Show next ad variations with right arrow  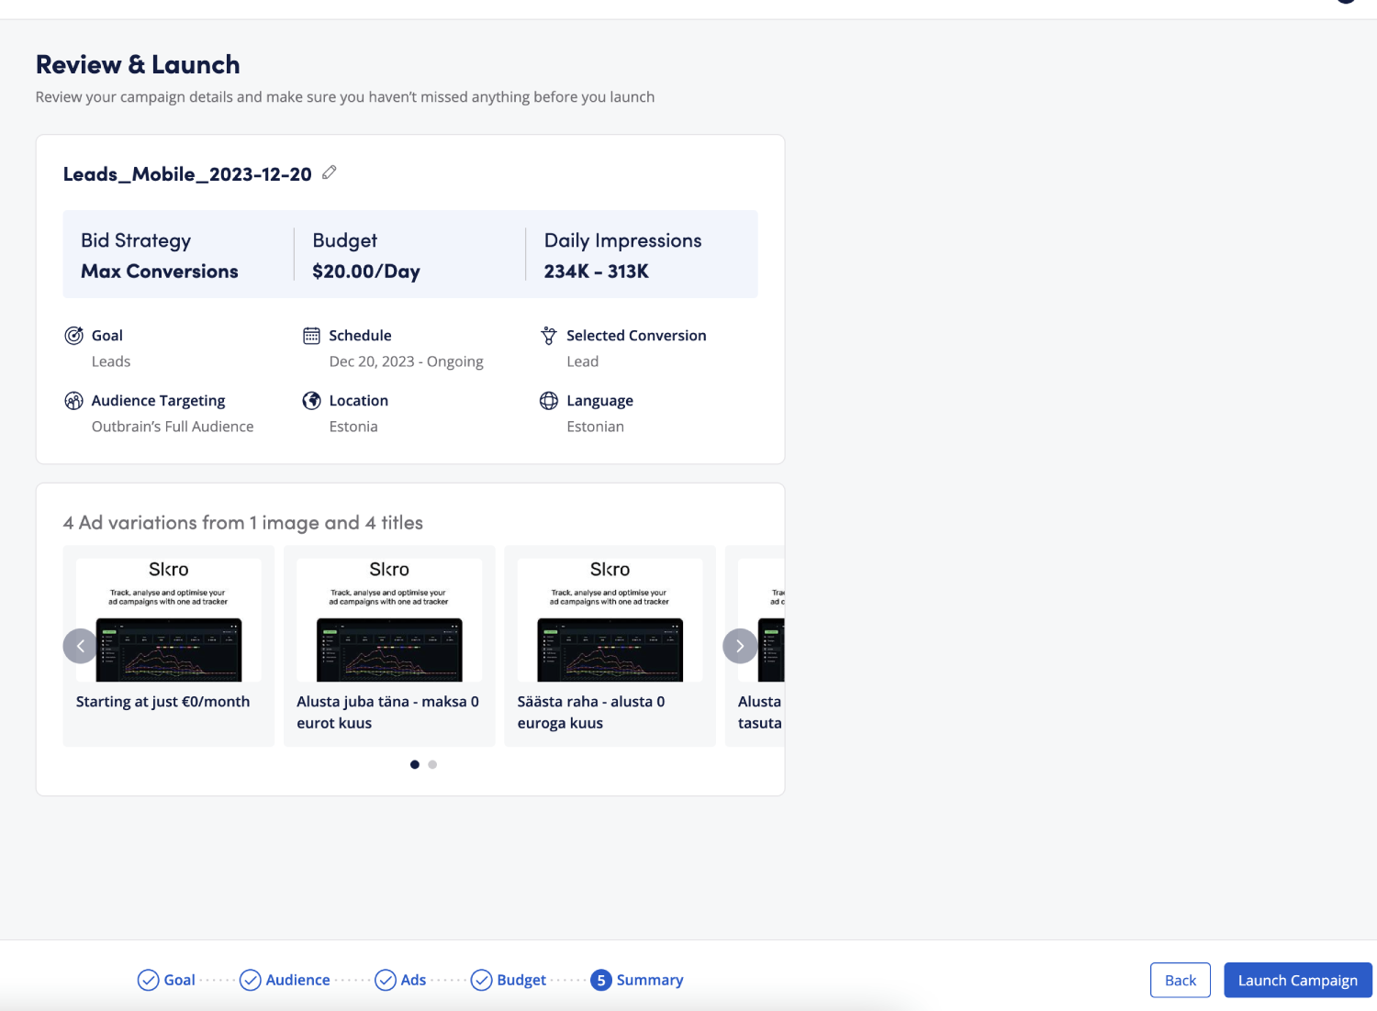pos(740,646)
